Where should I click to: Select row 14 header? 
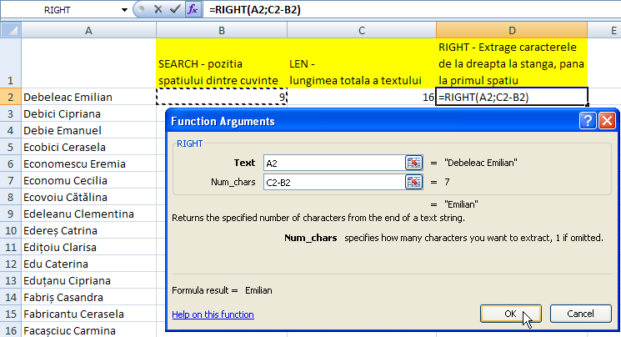point(11,297)
